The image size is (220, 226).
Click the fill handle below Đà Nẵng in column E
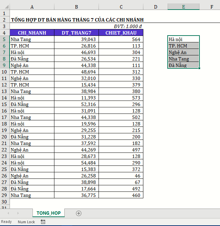(199, 68)
